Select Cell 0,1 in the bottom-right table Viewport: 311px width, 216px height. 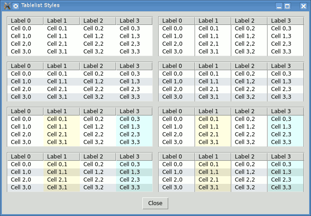tap(209, 164)
